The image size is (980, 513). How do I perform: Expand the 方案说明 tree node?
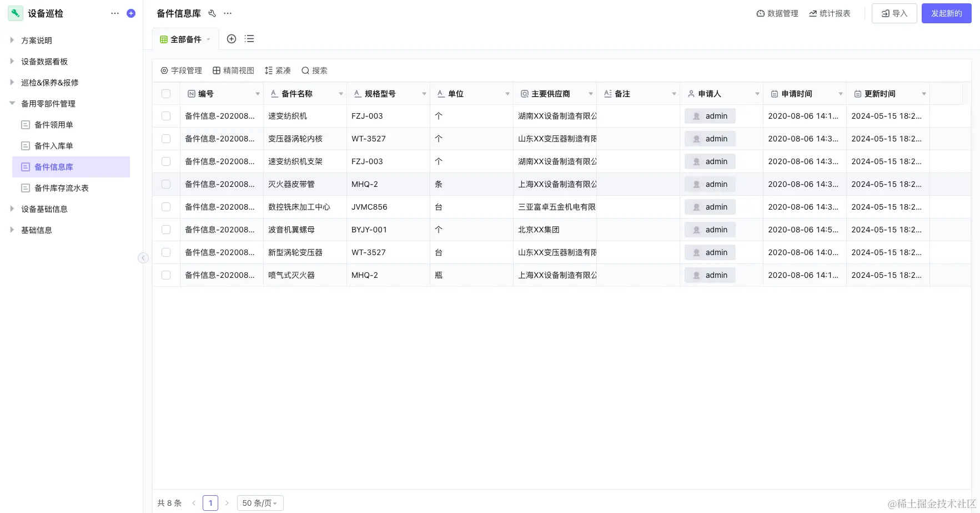[12, 40]
